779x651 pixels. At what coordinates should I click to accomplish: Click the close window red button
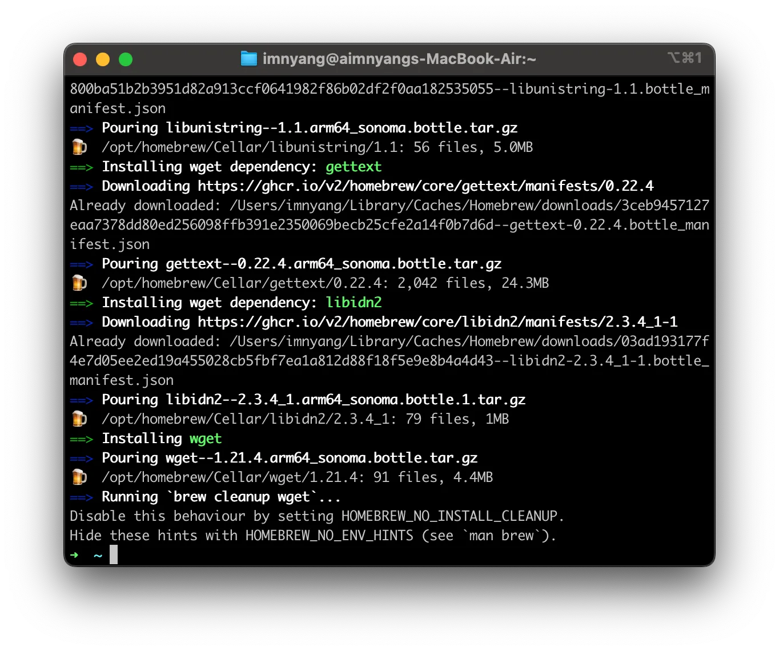[80, 59]
